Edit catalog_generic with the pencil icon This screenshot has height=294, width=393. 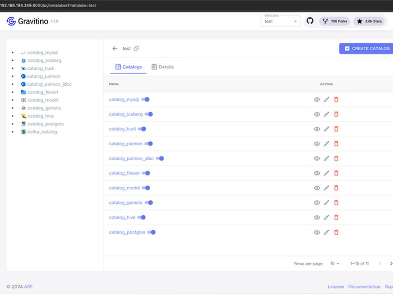(326, 203)
